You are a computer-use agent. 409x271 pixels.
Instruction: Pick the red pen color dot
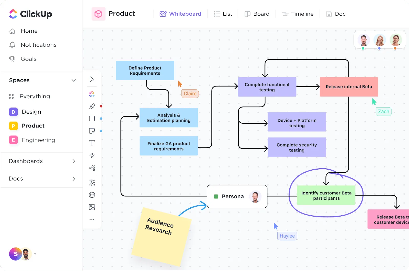pos(101,106)
